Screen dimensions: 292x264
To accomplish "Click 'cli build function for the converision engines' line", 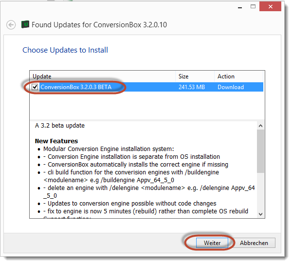I will click(131, 176).
